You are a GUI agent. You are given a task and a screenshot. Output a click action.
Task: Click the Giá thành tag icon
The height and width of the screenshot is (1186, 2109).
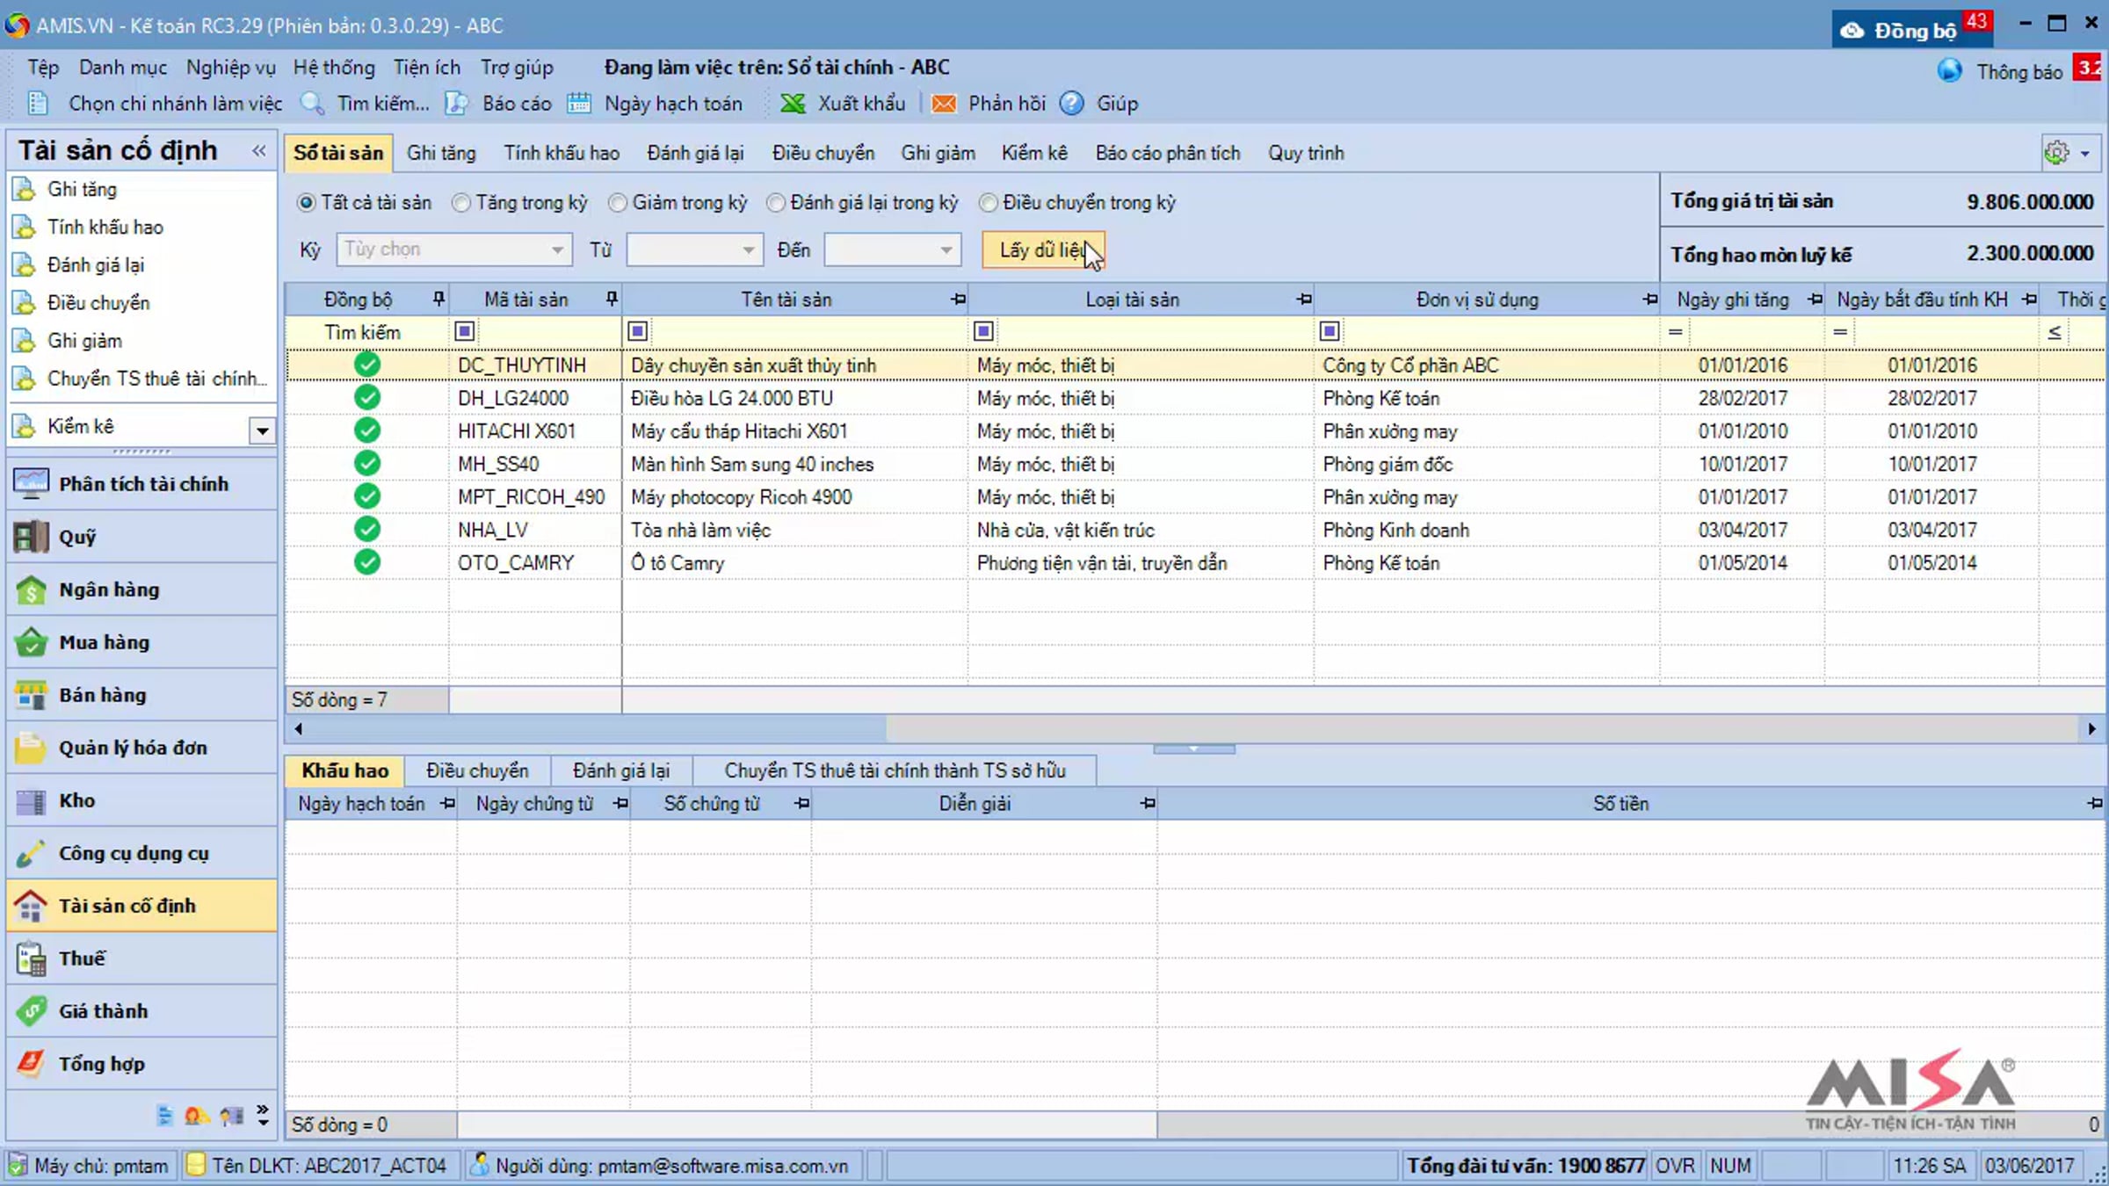pos(31,1011)
